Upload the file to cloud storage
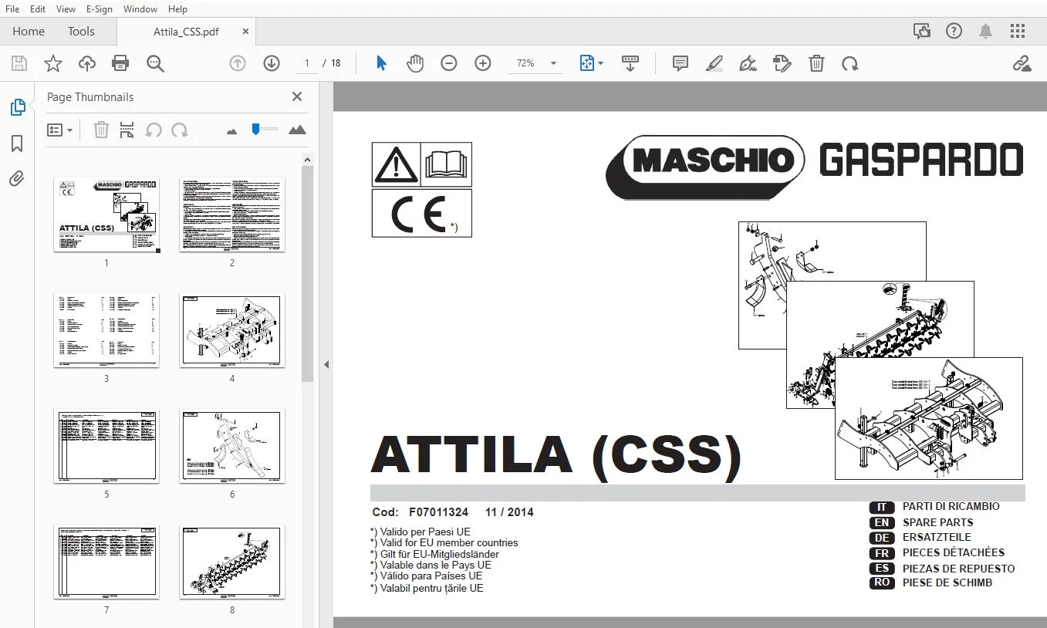The width and height of the screenshot is (1047, 628). (86, 63)
